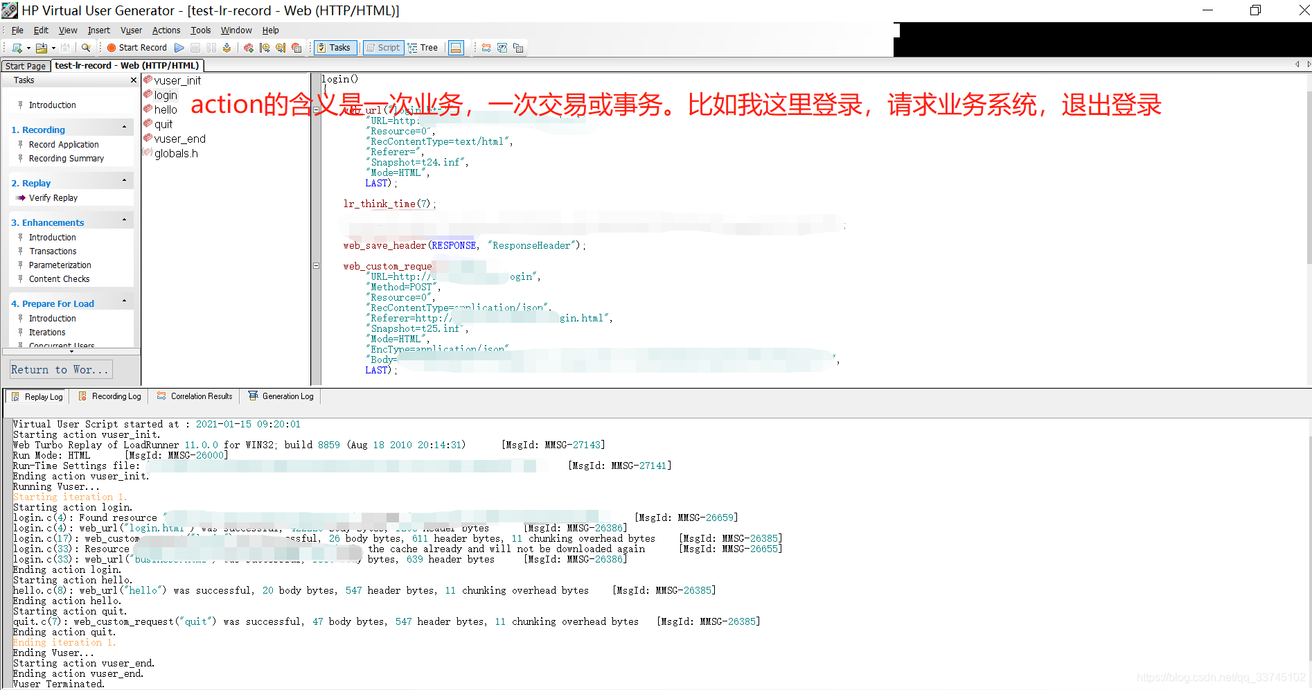Click the Save script disk icon
This screenshot has height=690, width=1312.
[x=65, y=48]
